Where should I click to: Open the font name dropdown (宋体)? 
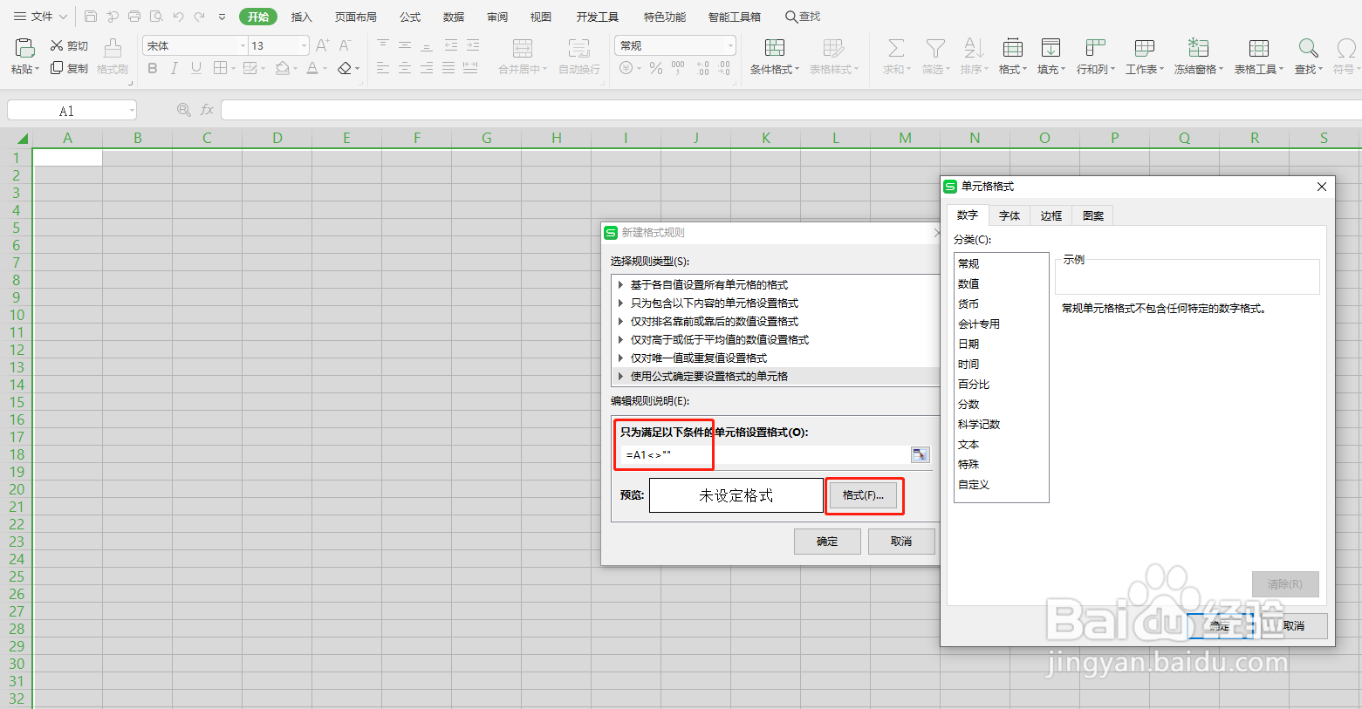tap(243, 45)
